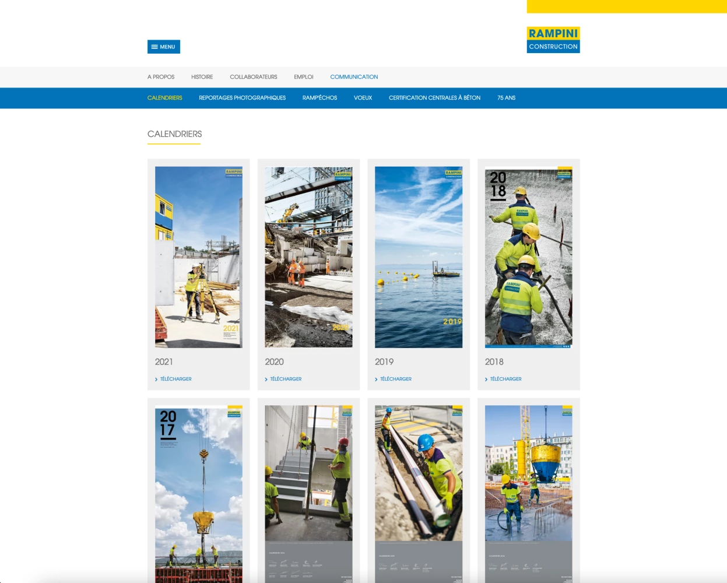Open the Reportages Photographiques tab
This screenshot has height=583, width=727.
(x=242, y=98)
